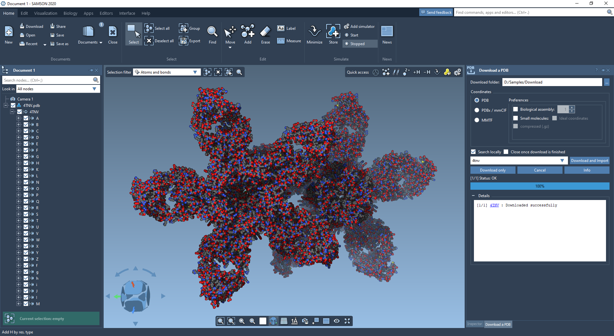
Task: Enable the Biological assembly checkbox
Action: pyautogui.click(x=516, y=109)
